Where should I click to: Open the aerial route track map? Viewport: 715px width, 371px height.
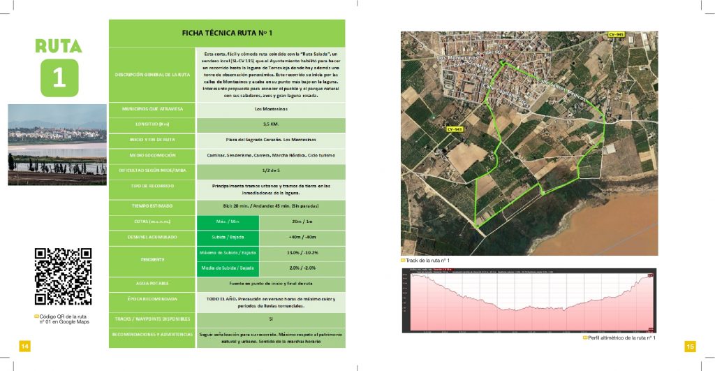[x=529, y=143]
